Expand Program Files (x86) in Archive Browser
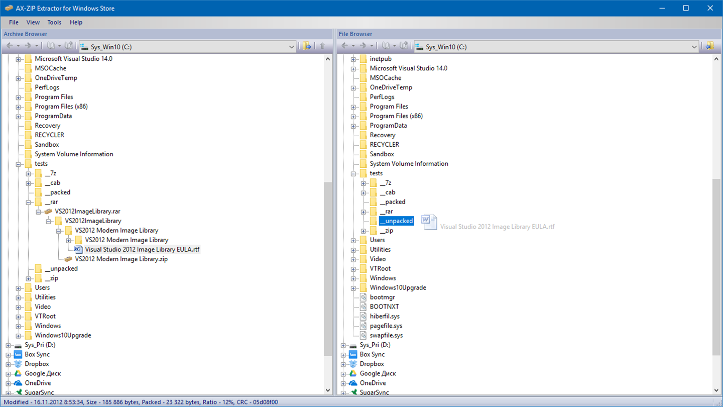The height and width of the screenshot is (407, 723). [18, 107]
